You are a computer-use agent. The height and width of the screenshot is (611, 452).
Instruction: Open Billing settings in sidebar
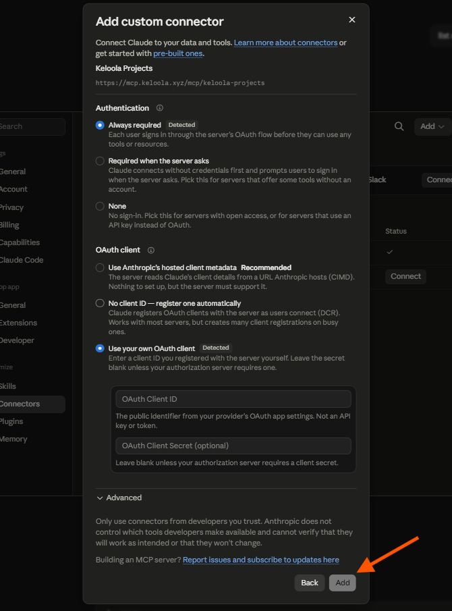click(x=9, y=225)
